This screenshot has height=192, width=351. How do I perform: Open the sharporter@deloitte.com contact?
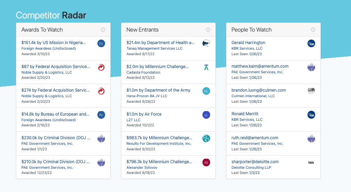tap(255, 162)
